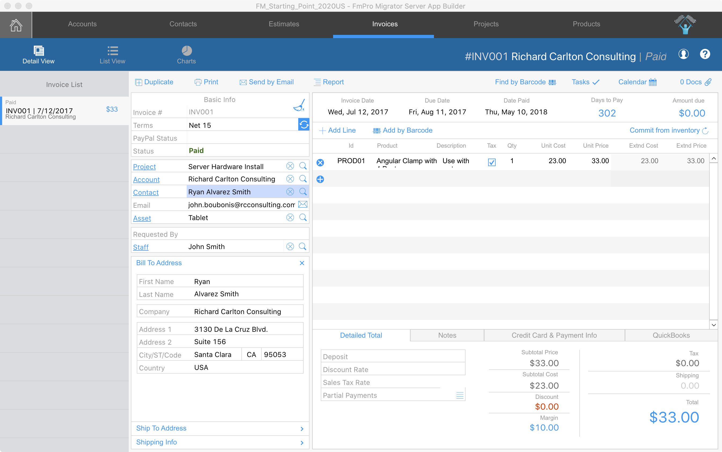
Task: Click the Home icon in navigation bar
Action: (16, 25)
